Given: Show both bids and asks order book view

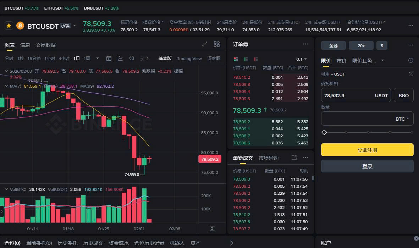Looking at the screenshot, I should click(x=236, y=59).
